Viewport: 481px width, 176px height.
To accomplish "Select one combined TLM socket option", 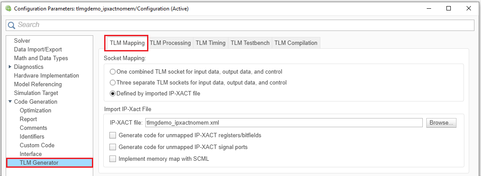I will pos(113,72).
